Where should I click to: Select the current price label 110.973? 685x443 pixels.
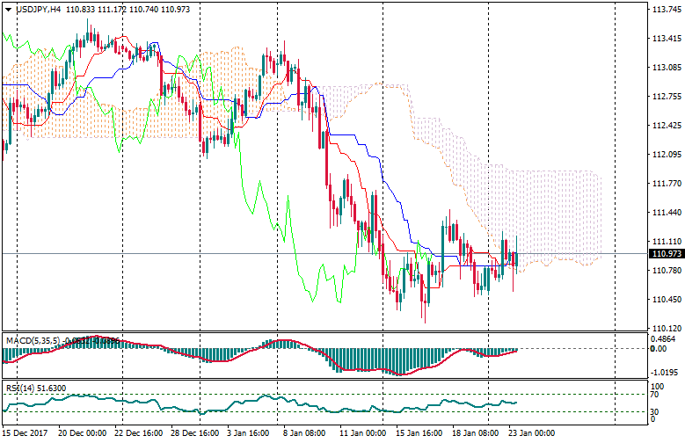666,254
